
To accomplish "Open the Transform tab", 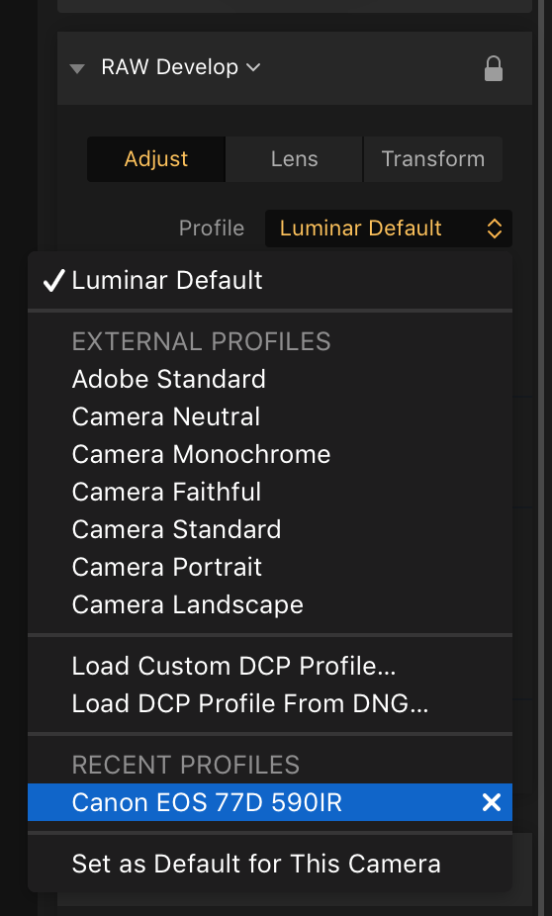I will [433, 159].
